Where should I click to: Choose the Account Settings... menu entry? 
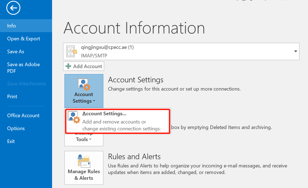[x=118, y=121]
